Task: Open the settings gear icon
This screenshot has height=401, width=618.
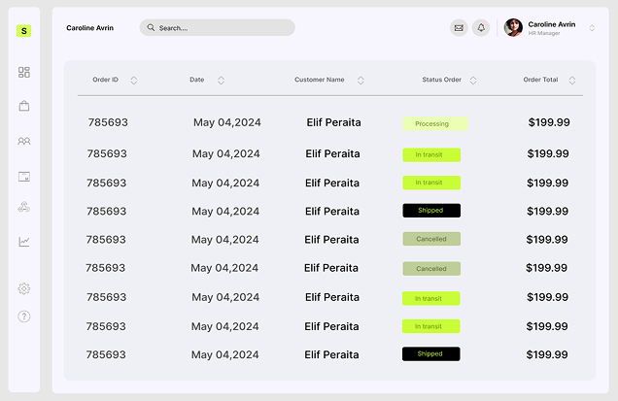Action: click(24, 288)
